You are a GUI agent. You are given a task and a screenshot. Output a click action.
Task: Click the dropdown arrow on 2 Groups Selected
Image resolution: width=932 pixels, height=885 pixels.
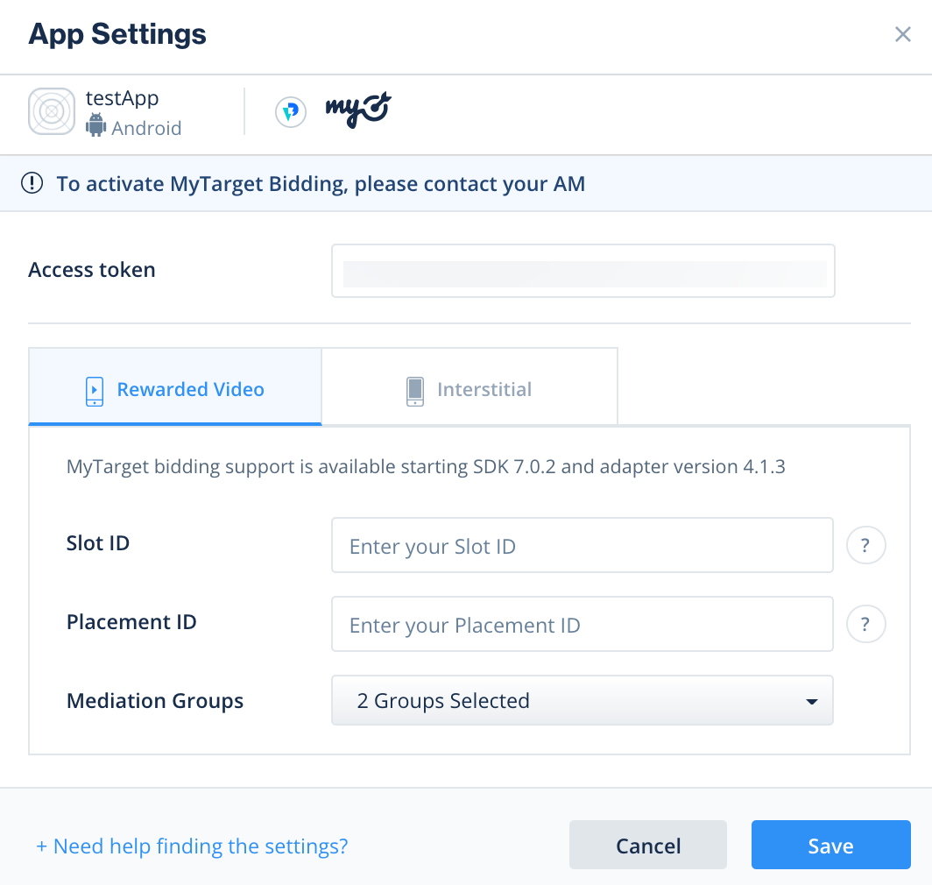click(810, 700)
